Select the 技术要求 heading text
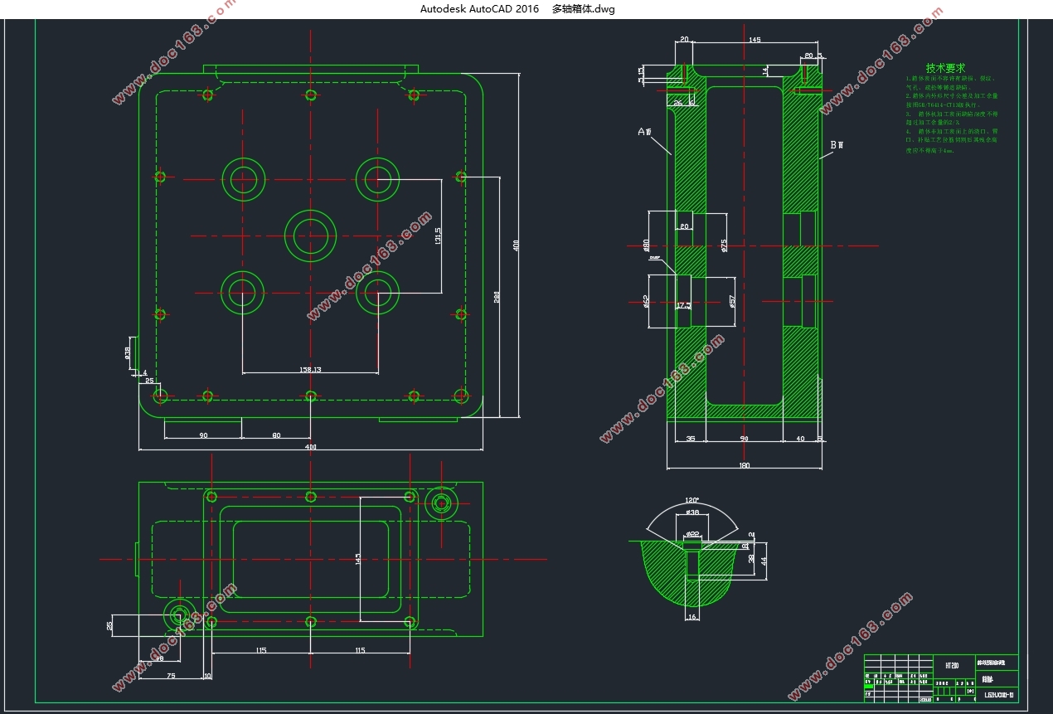Image resolution: width=1053 pixels, height=714 pixels. point(945,68)
